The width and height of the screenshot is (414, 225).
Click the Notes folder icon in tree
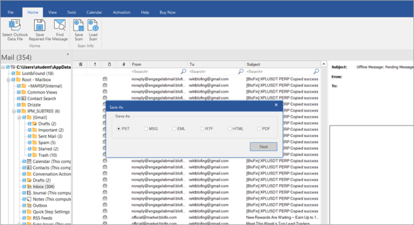coord(29,199)
